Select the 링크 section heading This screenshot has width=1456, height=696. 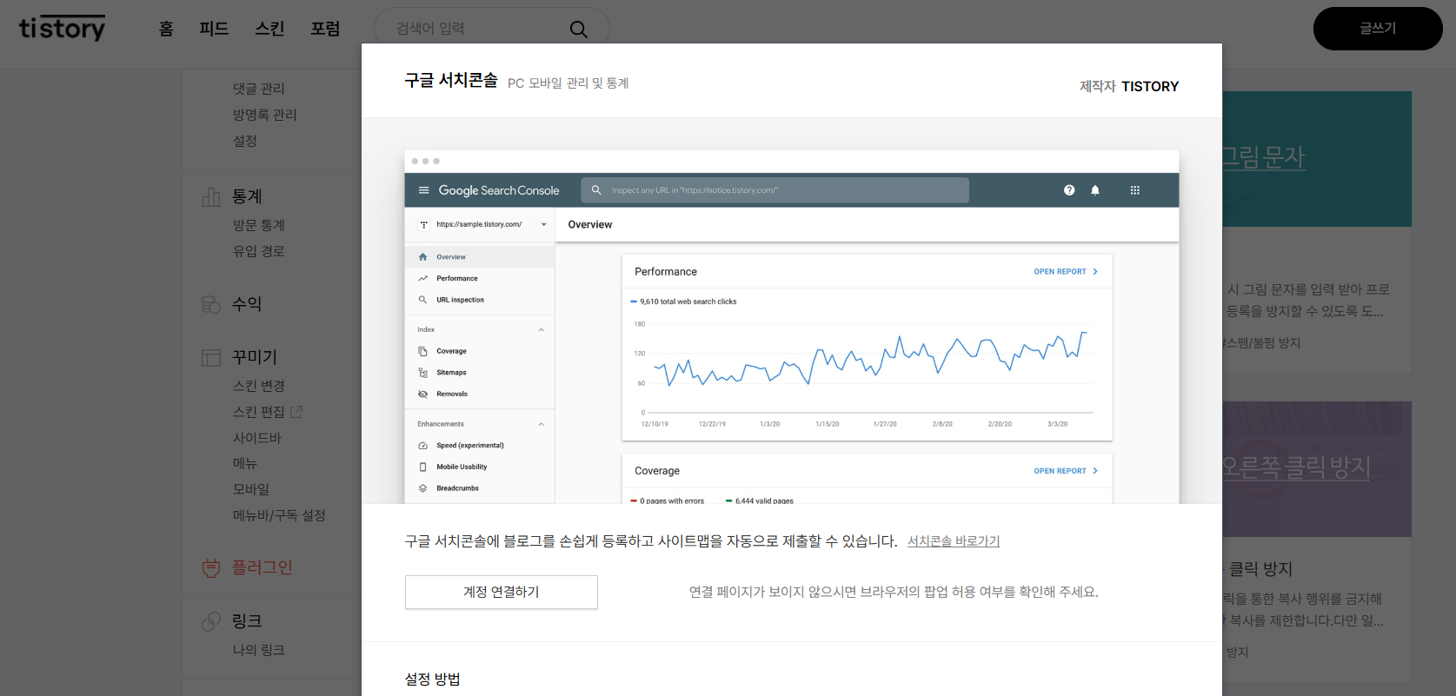tap(247, 621)
